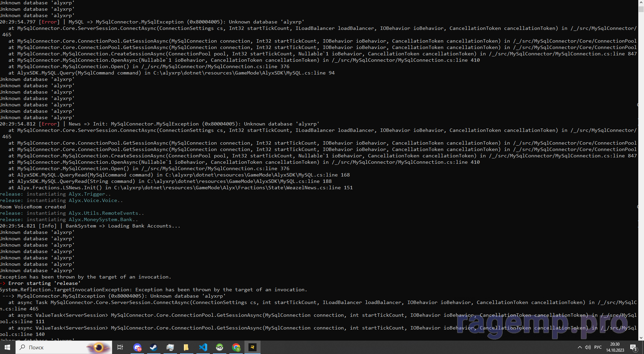Open the volume control in the tray
The height and width of the screenshot is (354, 644).
[588, 347]
